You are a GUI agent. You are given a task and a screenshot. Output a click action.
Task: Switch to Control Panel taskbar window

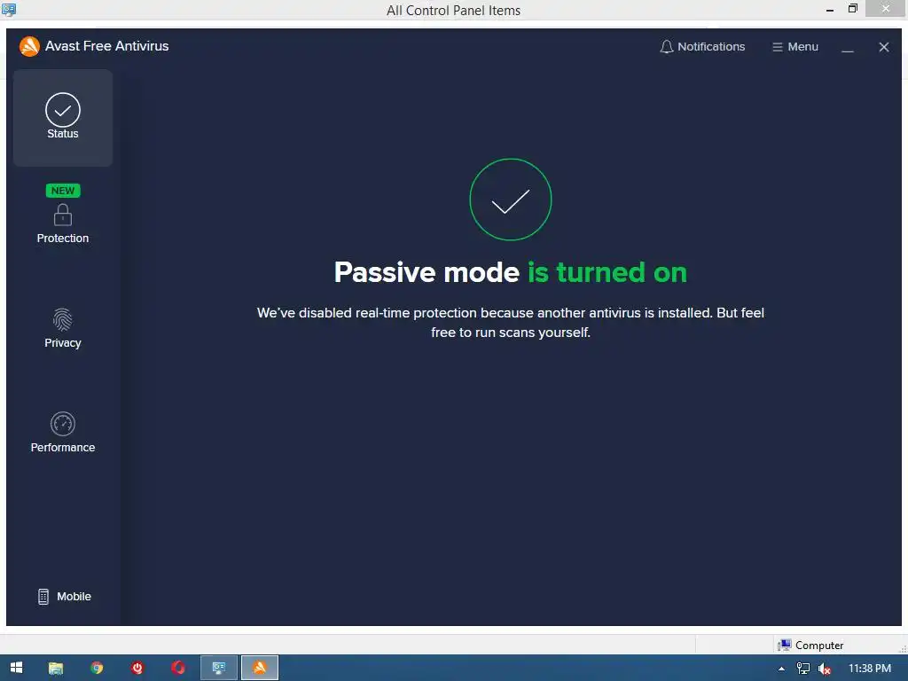coord(219,668)
